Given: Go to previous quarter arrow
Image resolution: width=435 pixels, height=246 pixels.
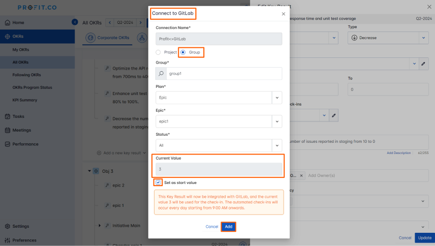Looking at the screenshot, I should (x=110, y=22).
